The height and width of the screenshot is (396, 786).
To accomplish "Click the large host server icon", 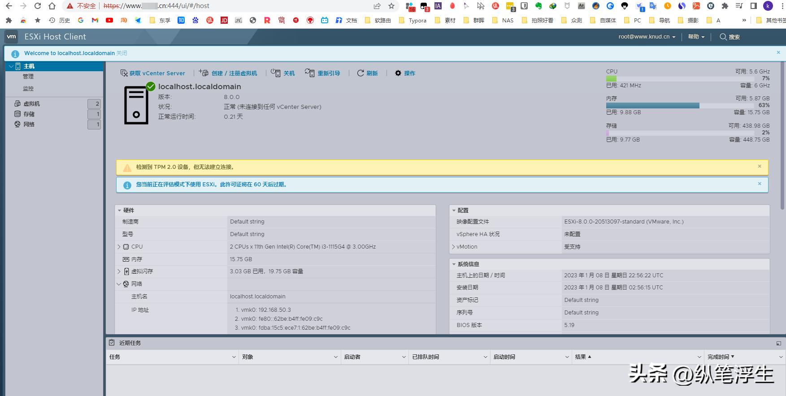I will coord(136,105).
